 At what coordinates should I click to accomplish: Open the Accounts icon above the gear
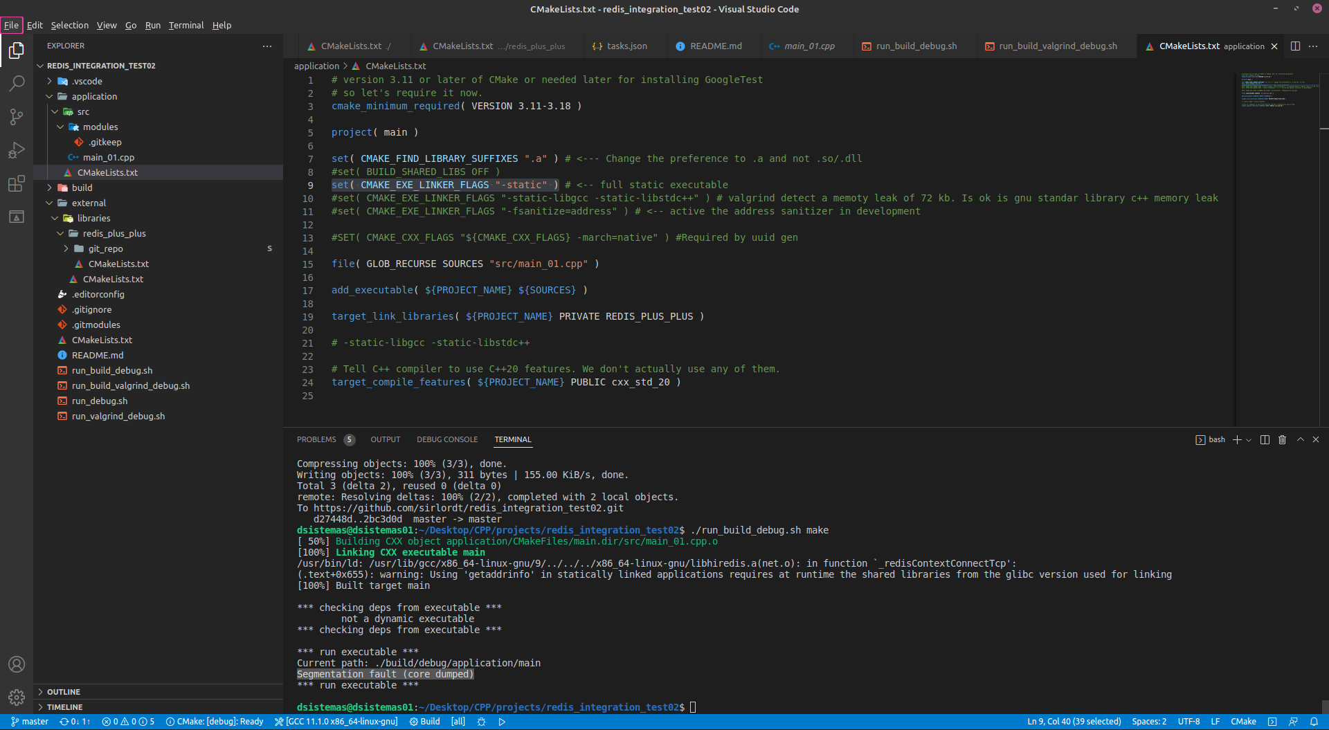pos(17,664)
